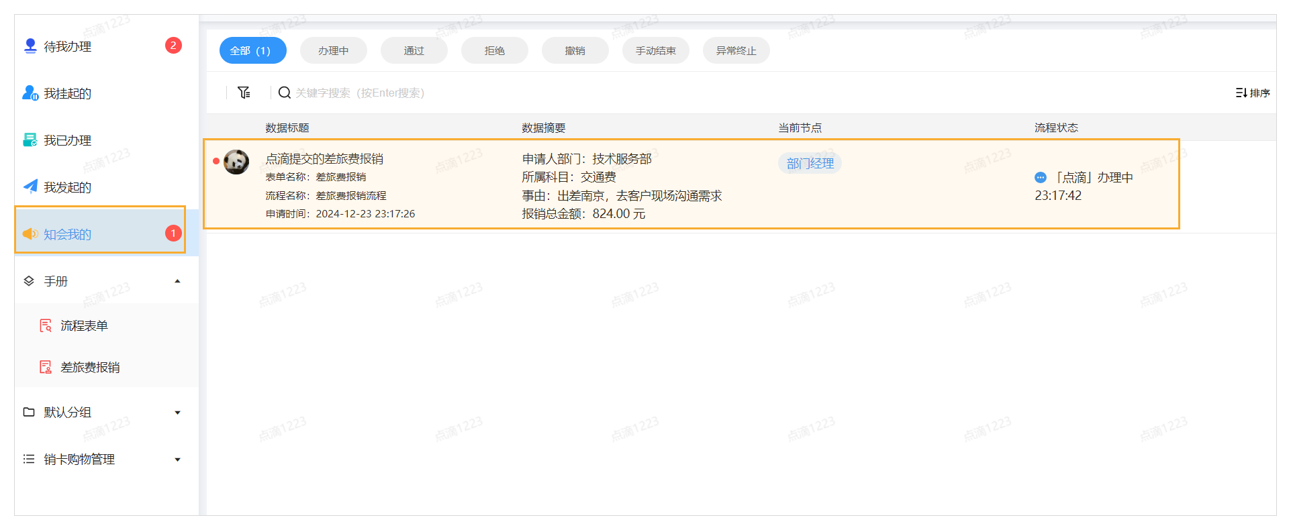Open the filter funnel icon
Image resolution: width=1289 pixels, height=530 pixels.
[x=244, y=93]
